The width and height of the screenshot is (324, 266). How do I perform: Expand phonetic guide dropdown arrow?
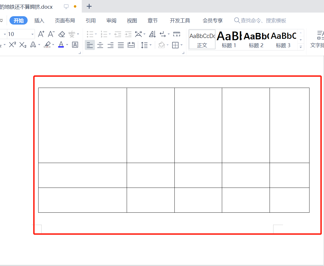coord(78,34)
